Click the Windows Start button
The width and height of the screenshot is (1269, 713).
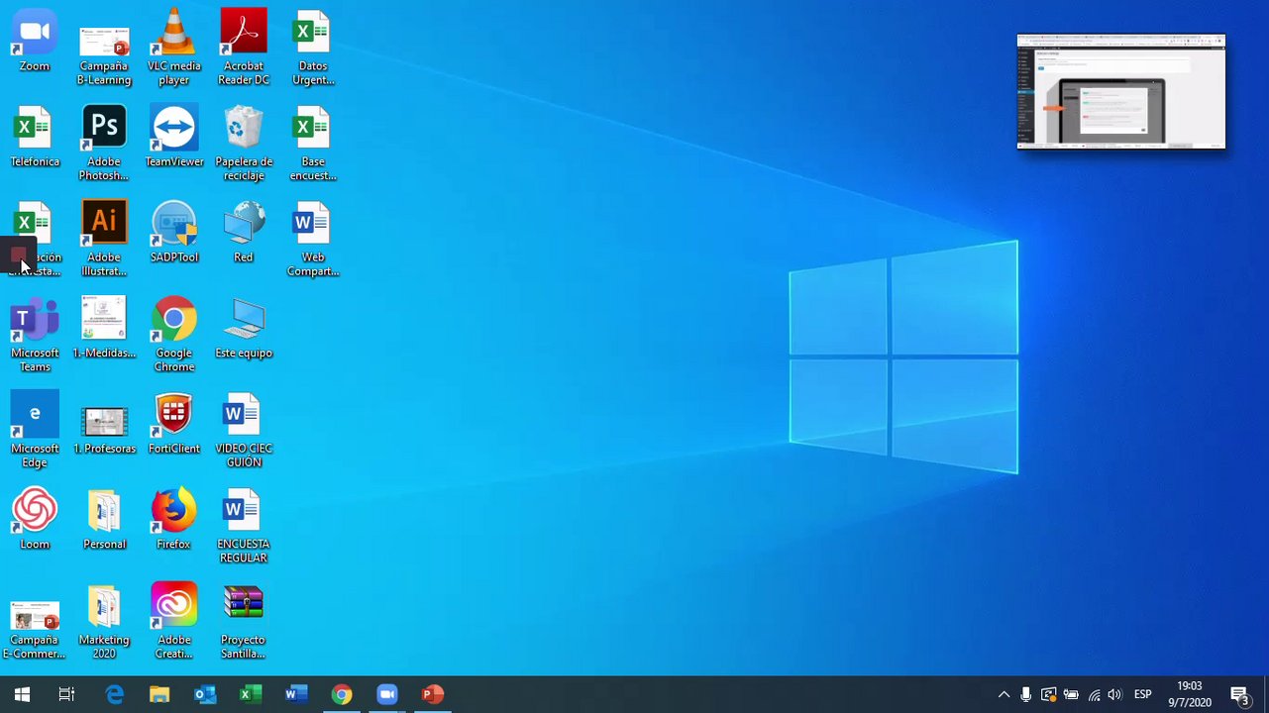click(22, 694)
